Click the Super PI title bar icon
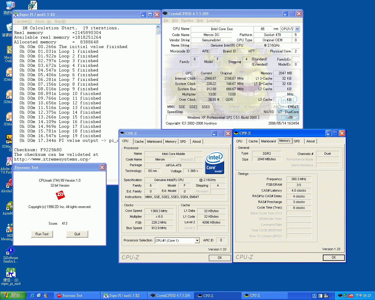This screenshot has height=300, width=375. point(16,14)
